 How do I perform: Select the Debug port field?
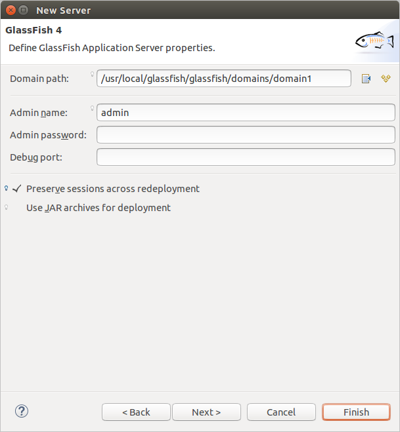point(246,157)
